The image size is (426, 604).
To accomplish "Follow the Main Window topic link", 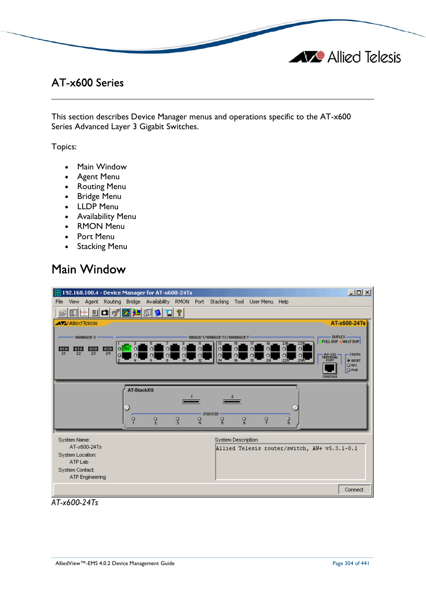I will (x=102, y=167).
